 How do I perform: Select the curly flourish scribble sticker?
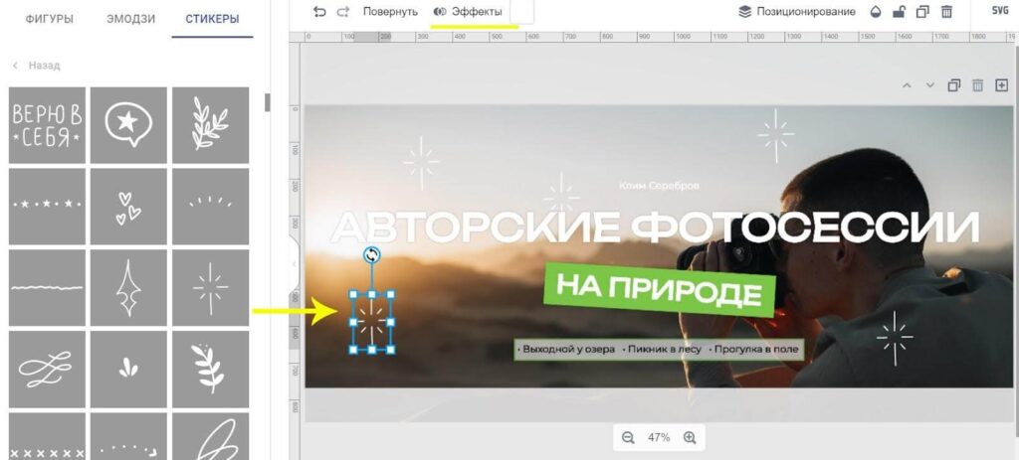(47, 370)
